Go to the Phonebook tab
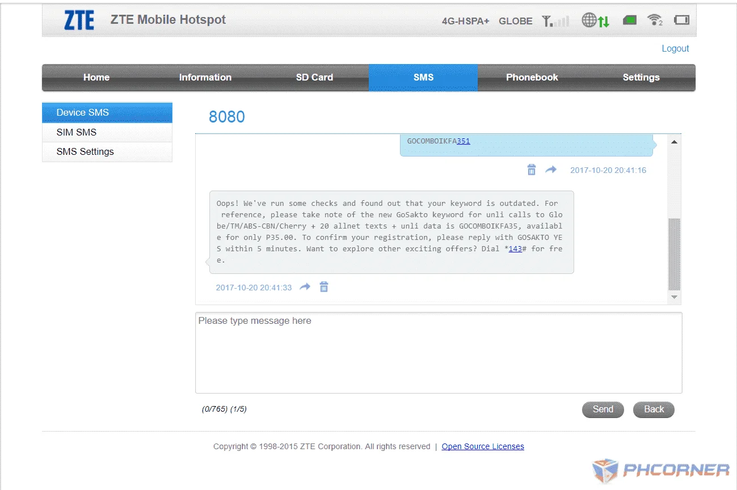The width and height of the screenshot is (737, 490). tap(532, 78)
